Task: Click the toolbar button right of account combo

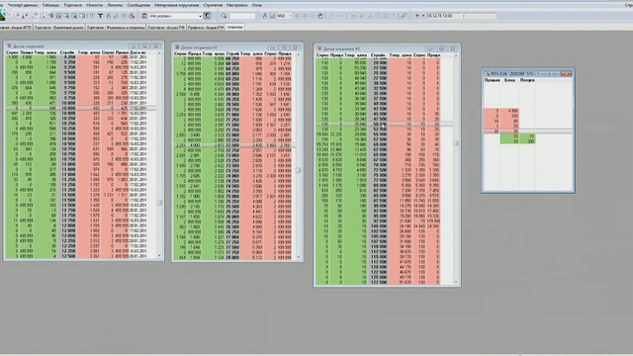Action: pyautogui.click(x=207, y=16)
